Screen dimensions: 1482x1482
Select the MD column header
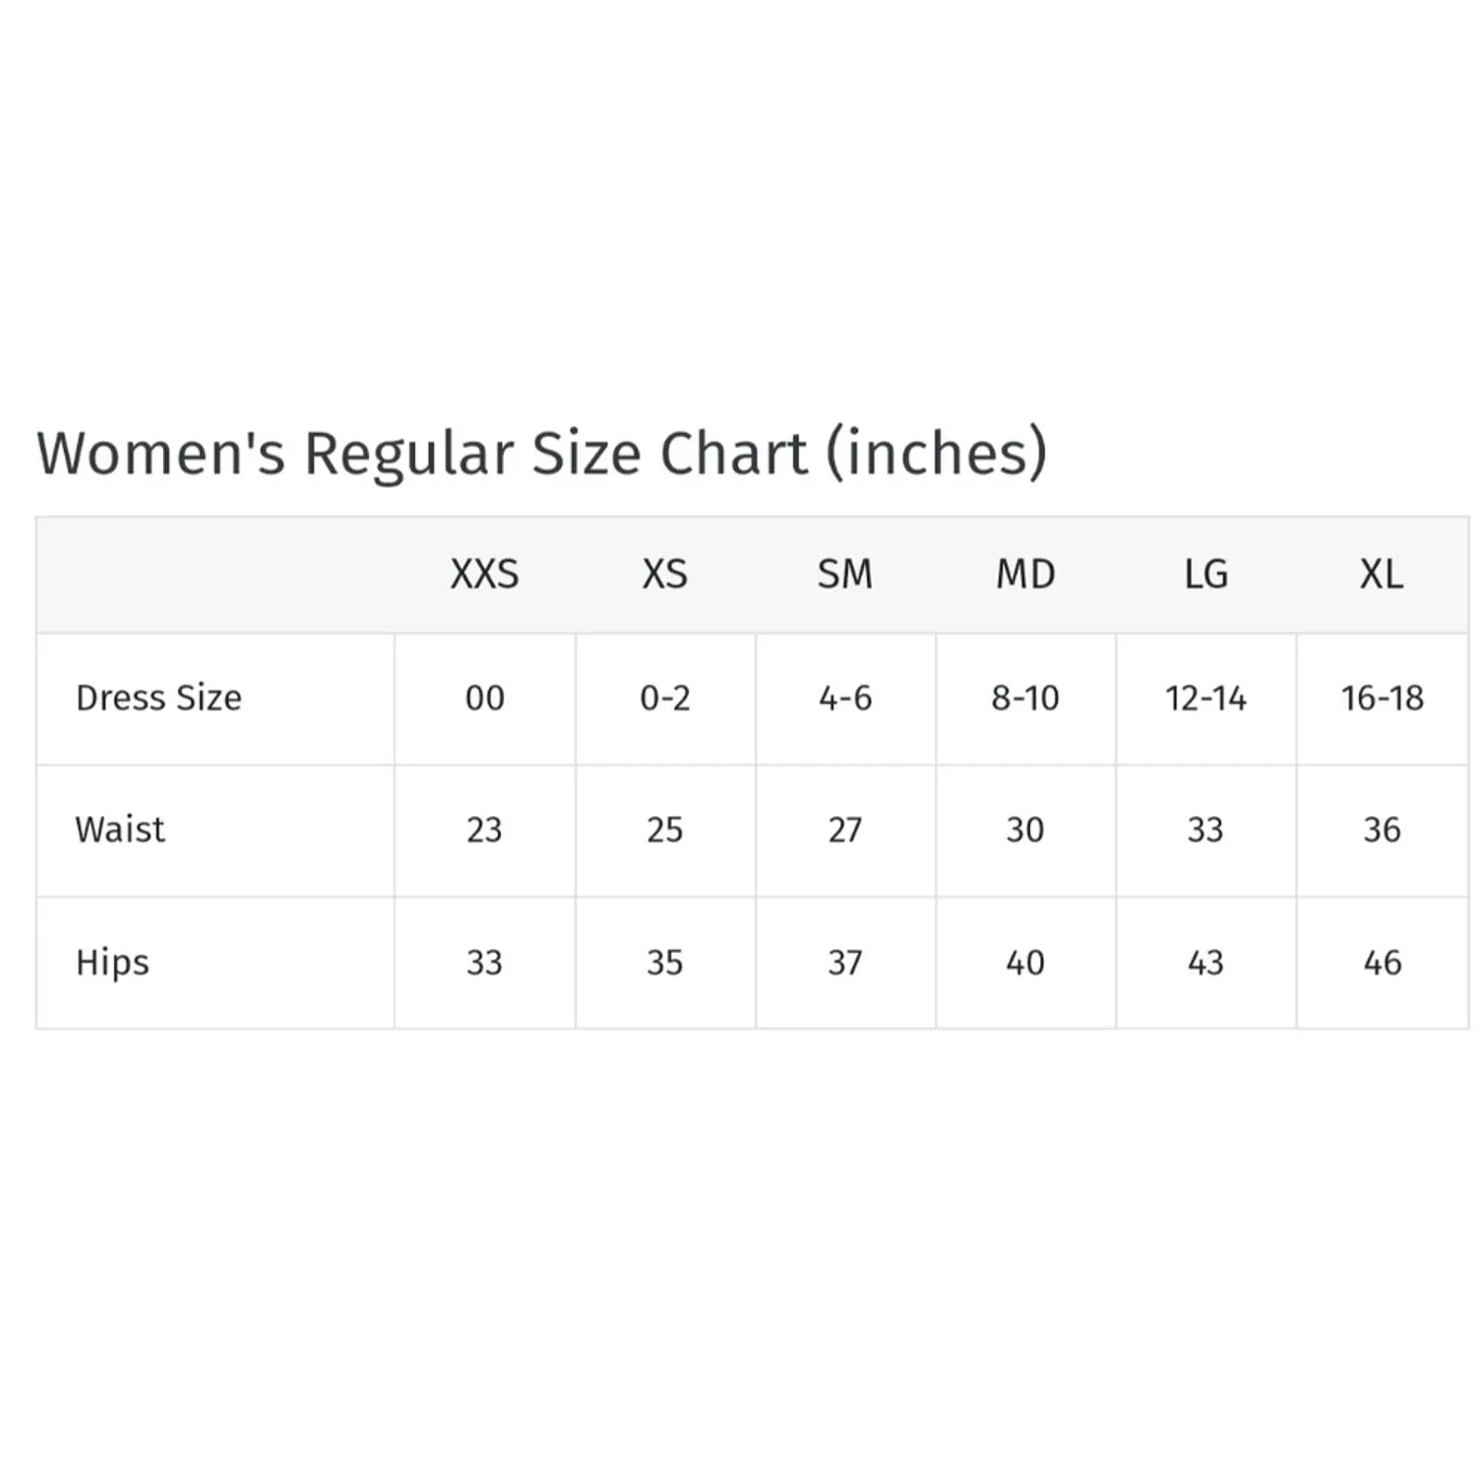[x=1025, y=574]
